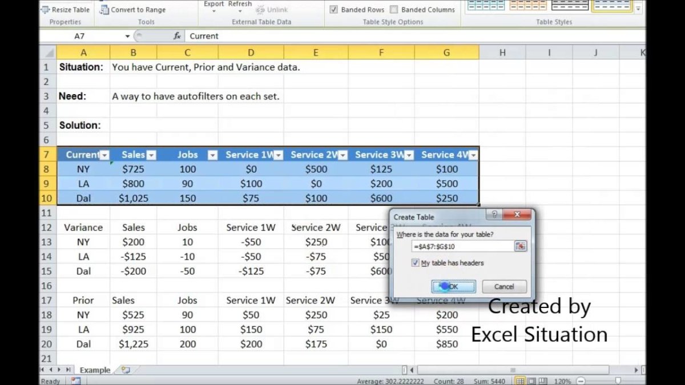The height and width of the screenshot is (385, 685).
Task: Enable the Banded Columns checkbox
Action: (394, 10)
